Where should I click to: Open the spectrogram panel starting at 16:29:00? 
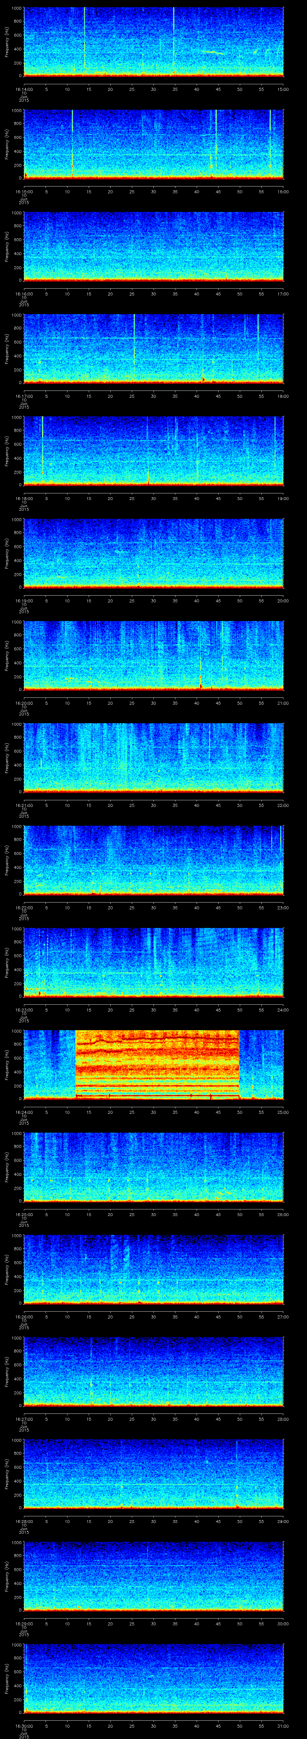[153, 1576]
